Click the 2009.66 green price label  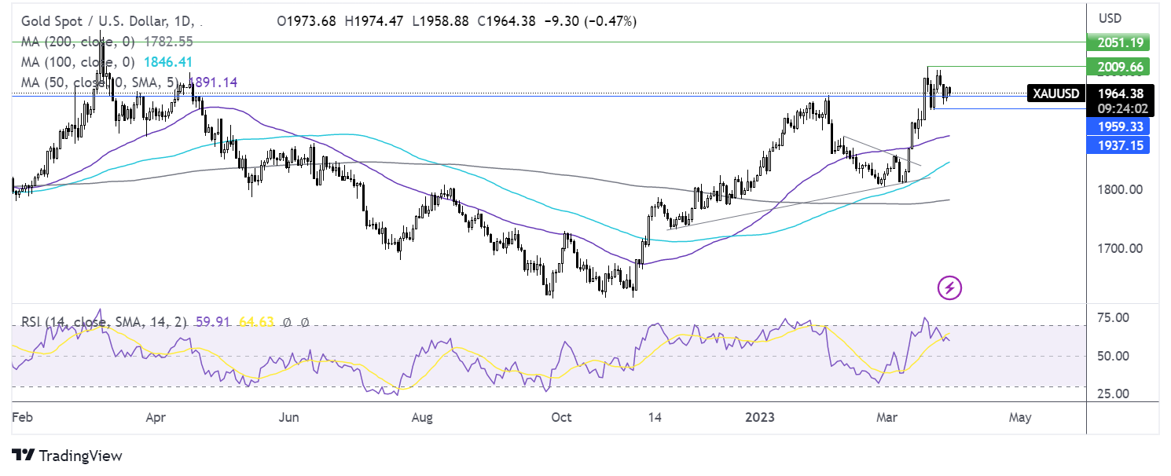1117,66
